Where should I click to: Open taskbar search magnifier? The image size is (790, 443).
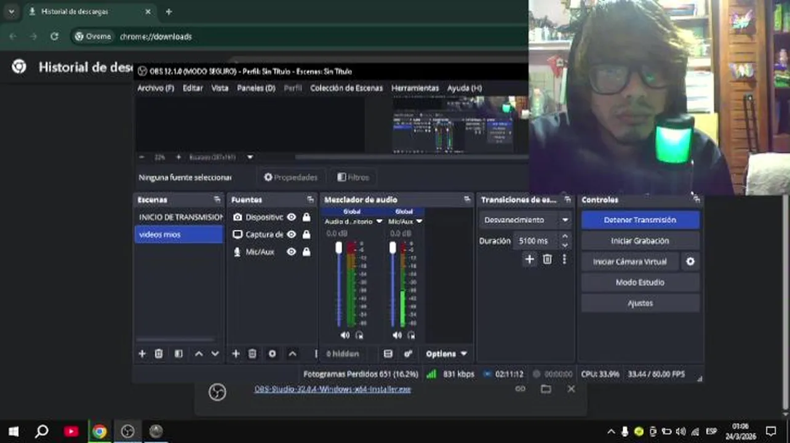[42, 431]
